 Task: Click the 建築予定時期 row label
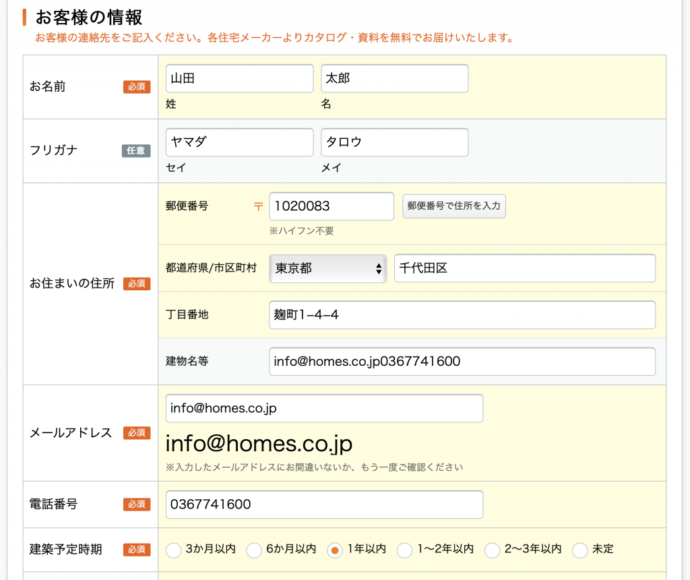point(66,549)
